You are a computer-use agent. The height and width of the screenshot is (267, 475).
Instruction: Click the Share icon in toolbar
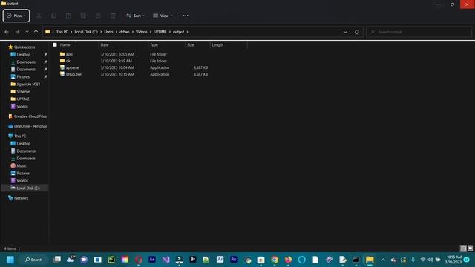98,16
